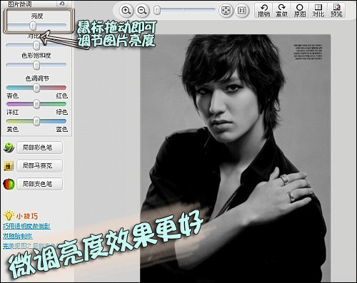This screenshot has width=357, height=283.
Task: Click the 图片微调 panel title
Action: click(x=20, y=4)
